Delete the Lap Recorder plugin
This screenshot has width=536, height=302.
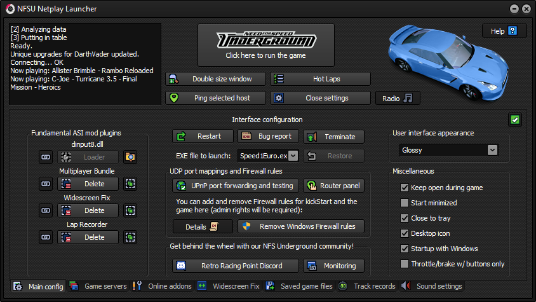click(88, 237)
